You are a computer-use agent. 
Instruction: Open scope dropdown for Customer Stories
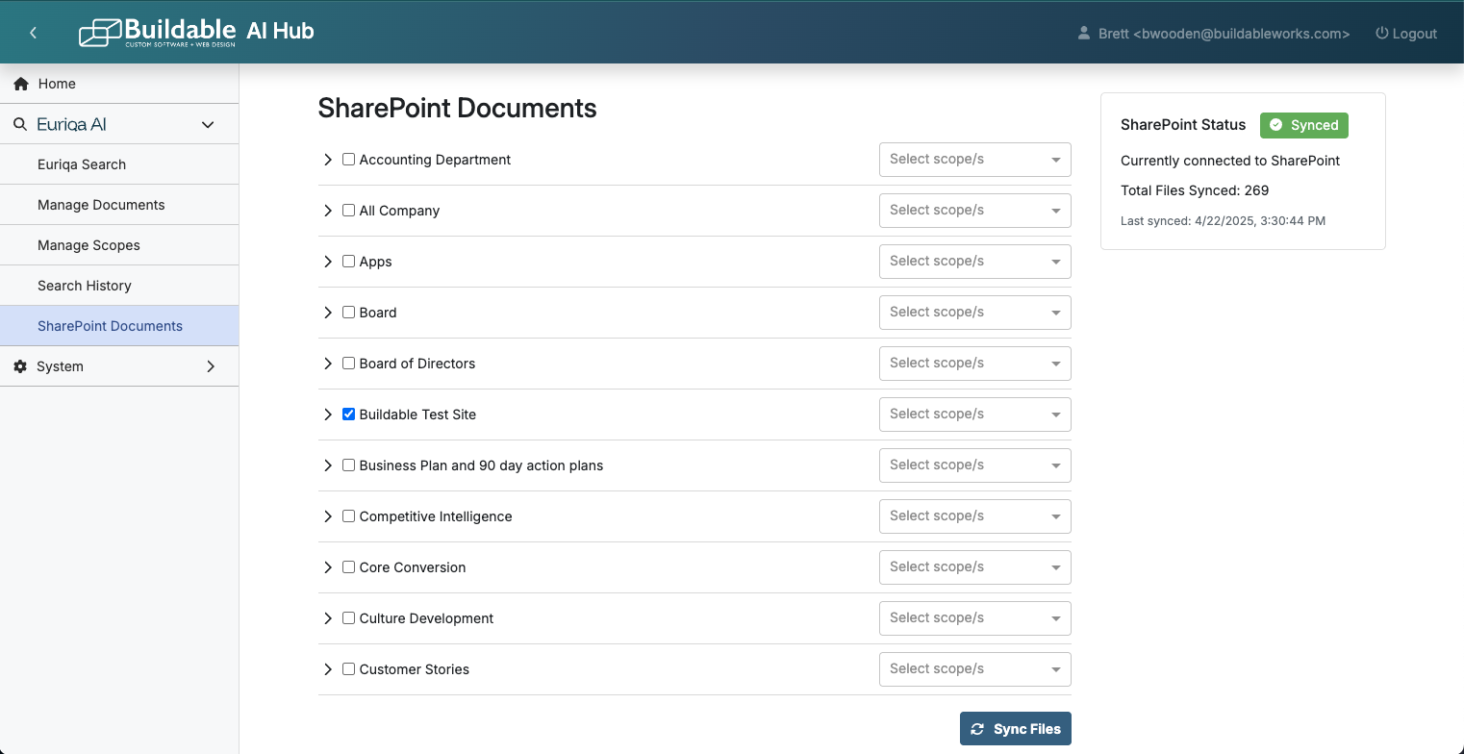pyautogui.click(x=975, y=669)
